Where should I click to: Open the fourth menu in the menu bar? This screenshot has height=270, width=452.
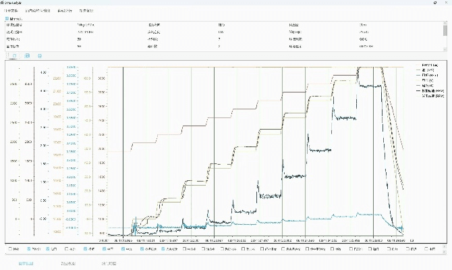point(86,11)
